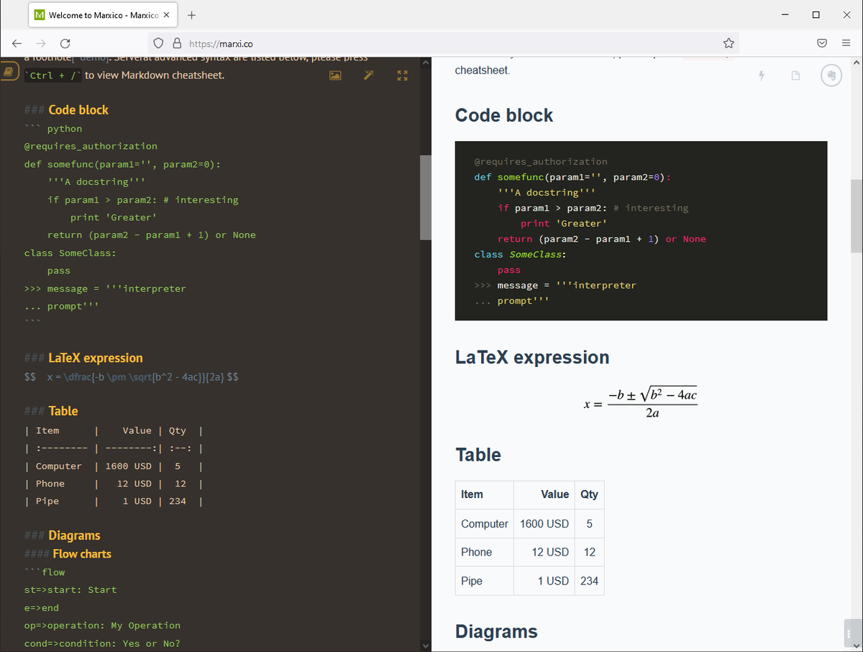
Task: Open the notebook icon at editor's left edge
Action: [9, 73]
